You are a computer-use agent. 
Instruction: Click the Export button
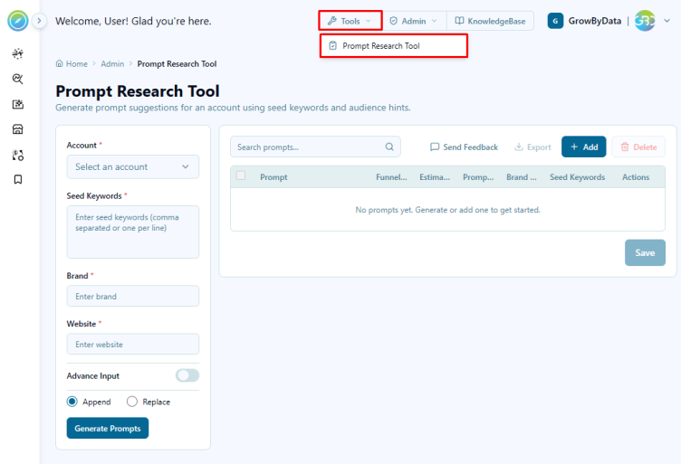point(532,147)
